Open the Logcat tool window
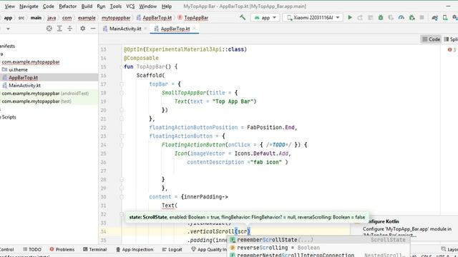458x257 pixels. pos(172,249)
